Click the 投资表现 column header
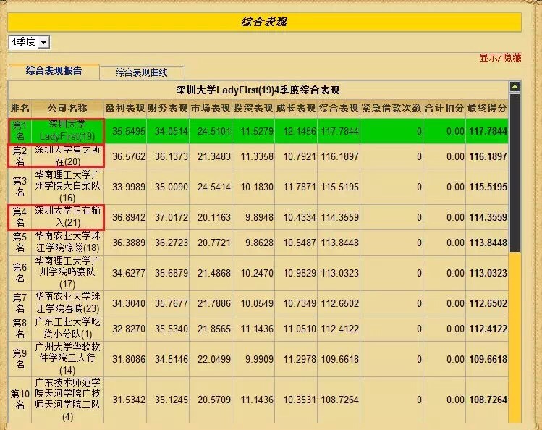This screenshot has height=430, width=542. tap(253, 108)
